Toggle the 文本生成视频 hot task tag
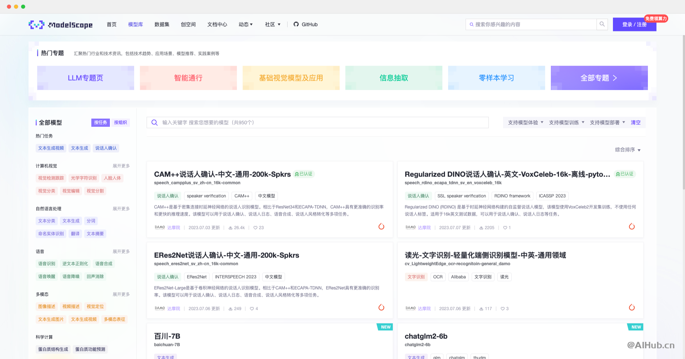 [x=51, y=148]
